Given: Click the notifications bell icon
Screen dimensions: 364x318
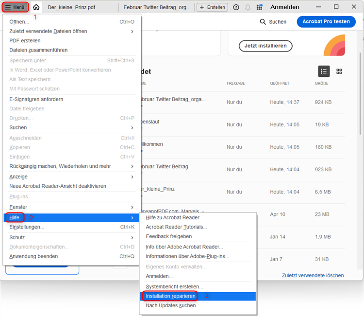Looking at the screenshot, I should (x=248, y=7).
